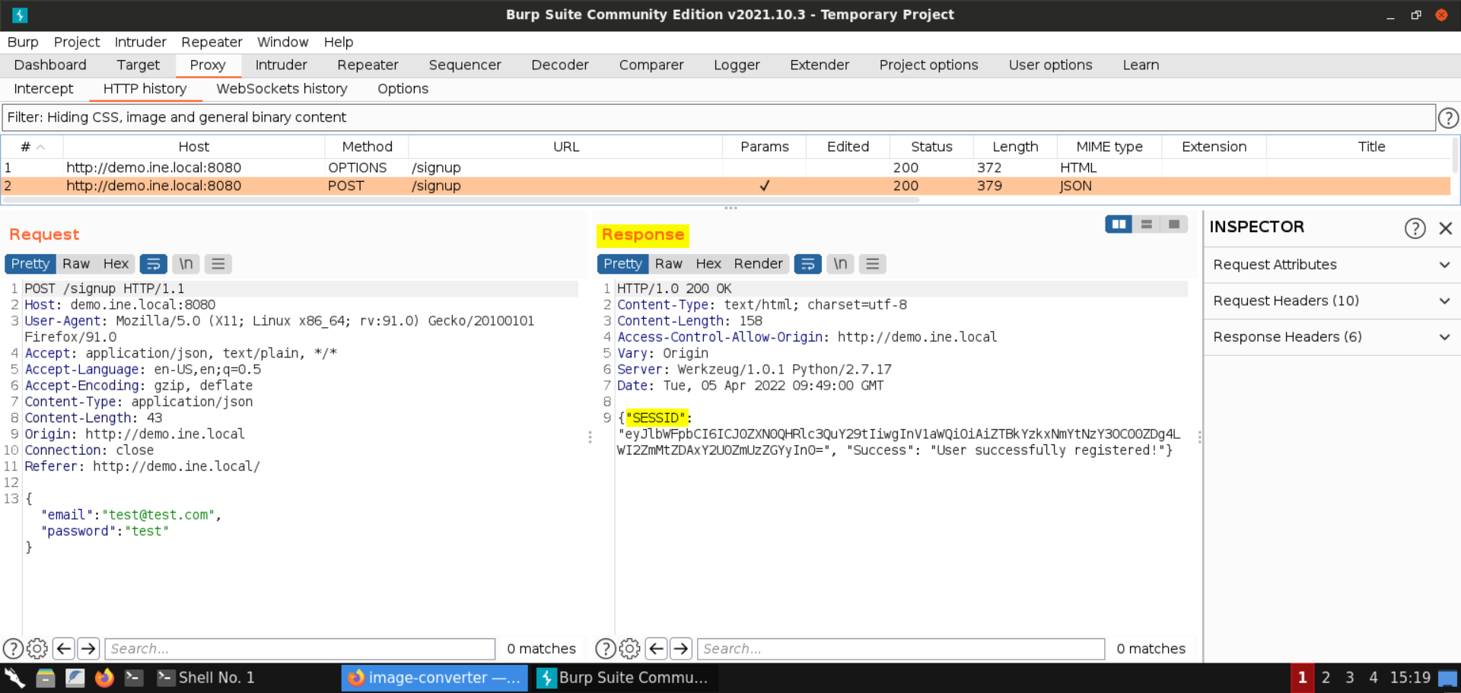Show Response in Raw view
This screenshot has height=693, width=1461.
669,264
